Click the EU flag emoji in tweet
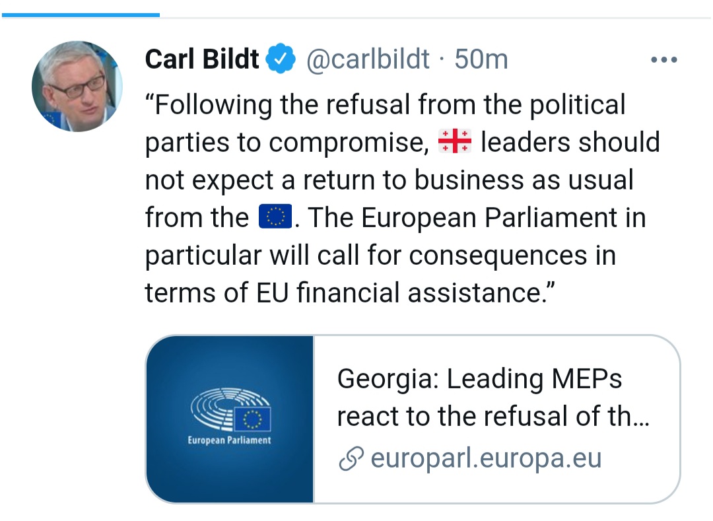 274,217
